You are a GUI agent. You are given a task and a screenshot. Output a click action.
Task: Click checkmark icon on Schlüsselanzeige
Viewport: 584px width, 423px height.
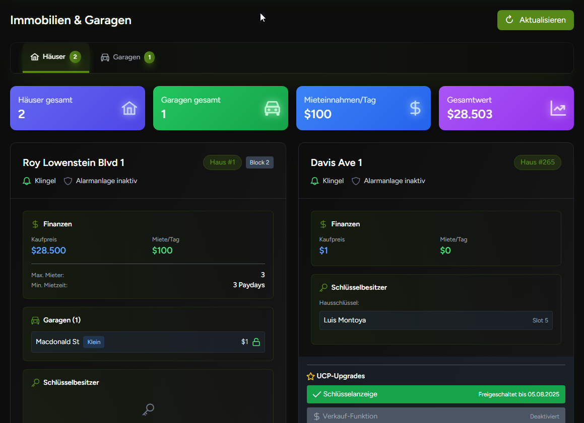click(317, 394)
